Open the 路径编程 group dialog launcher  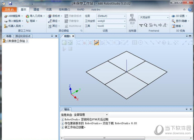81,31
